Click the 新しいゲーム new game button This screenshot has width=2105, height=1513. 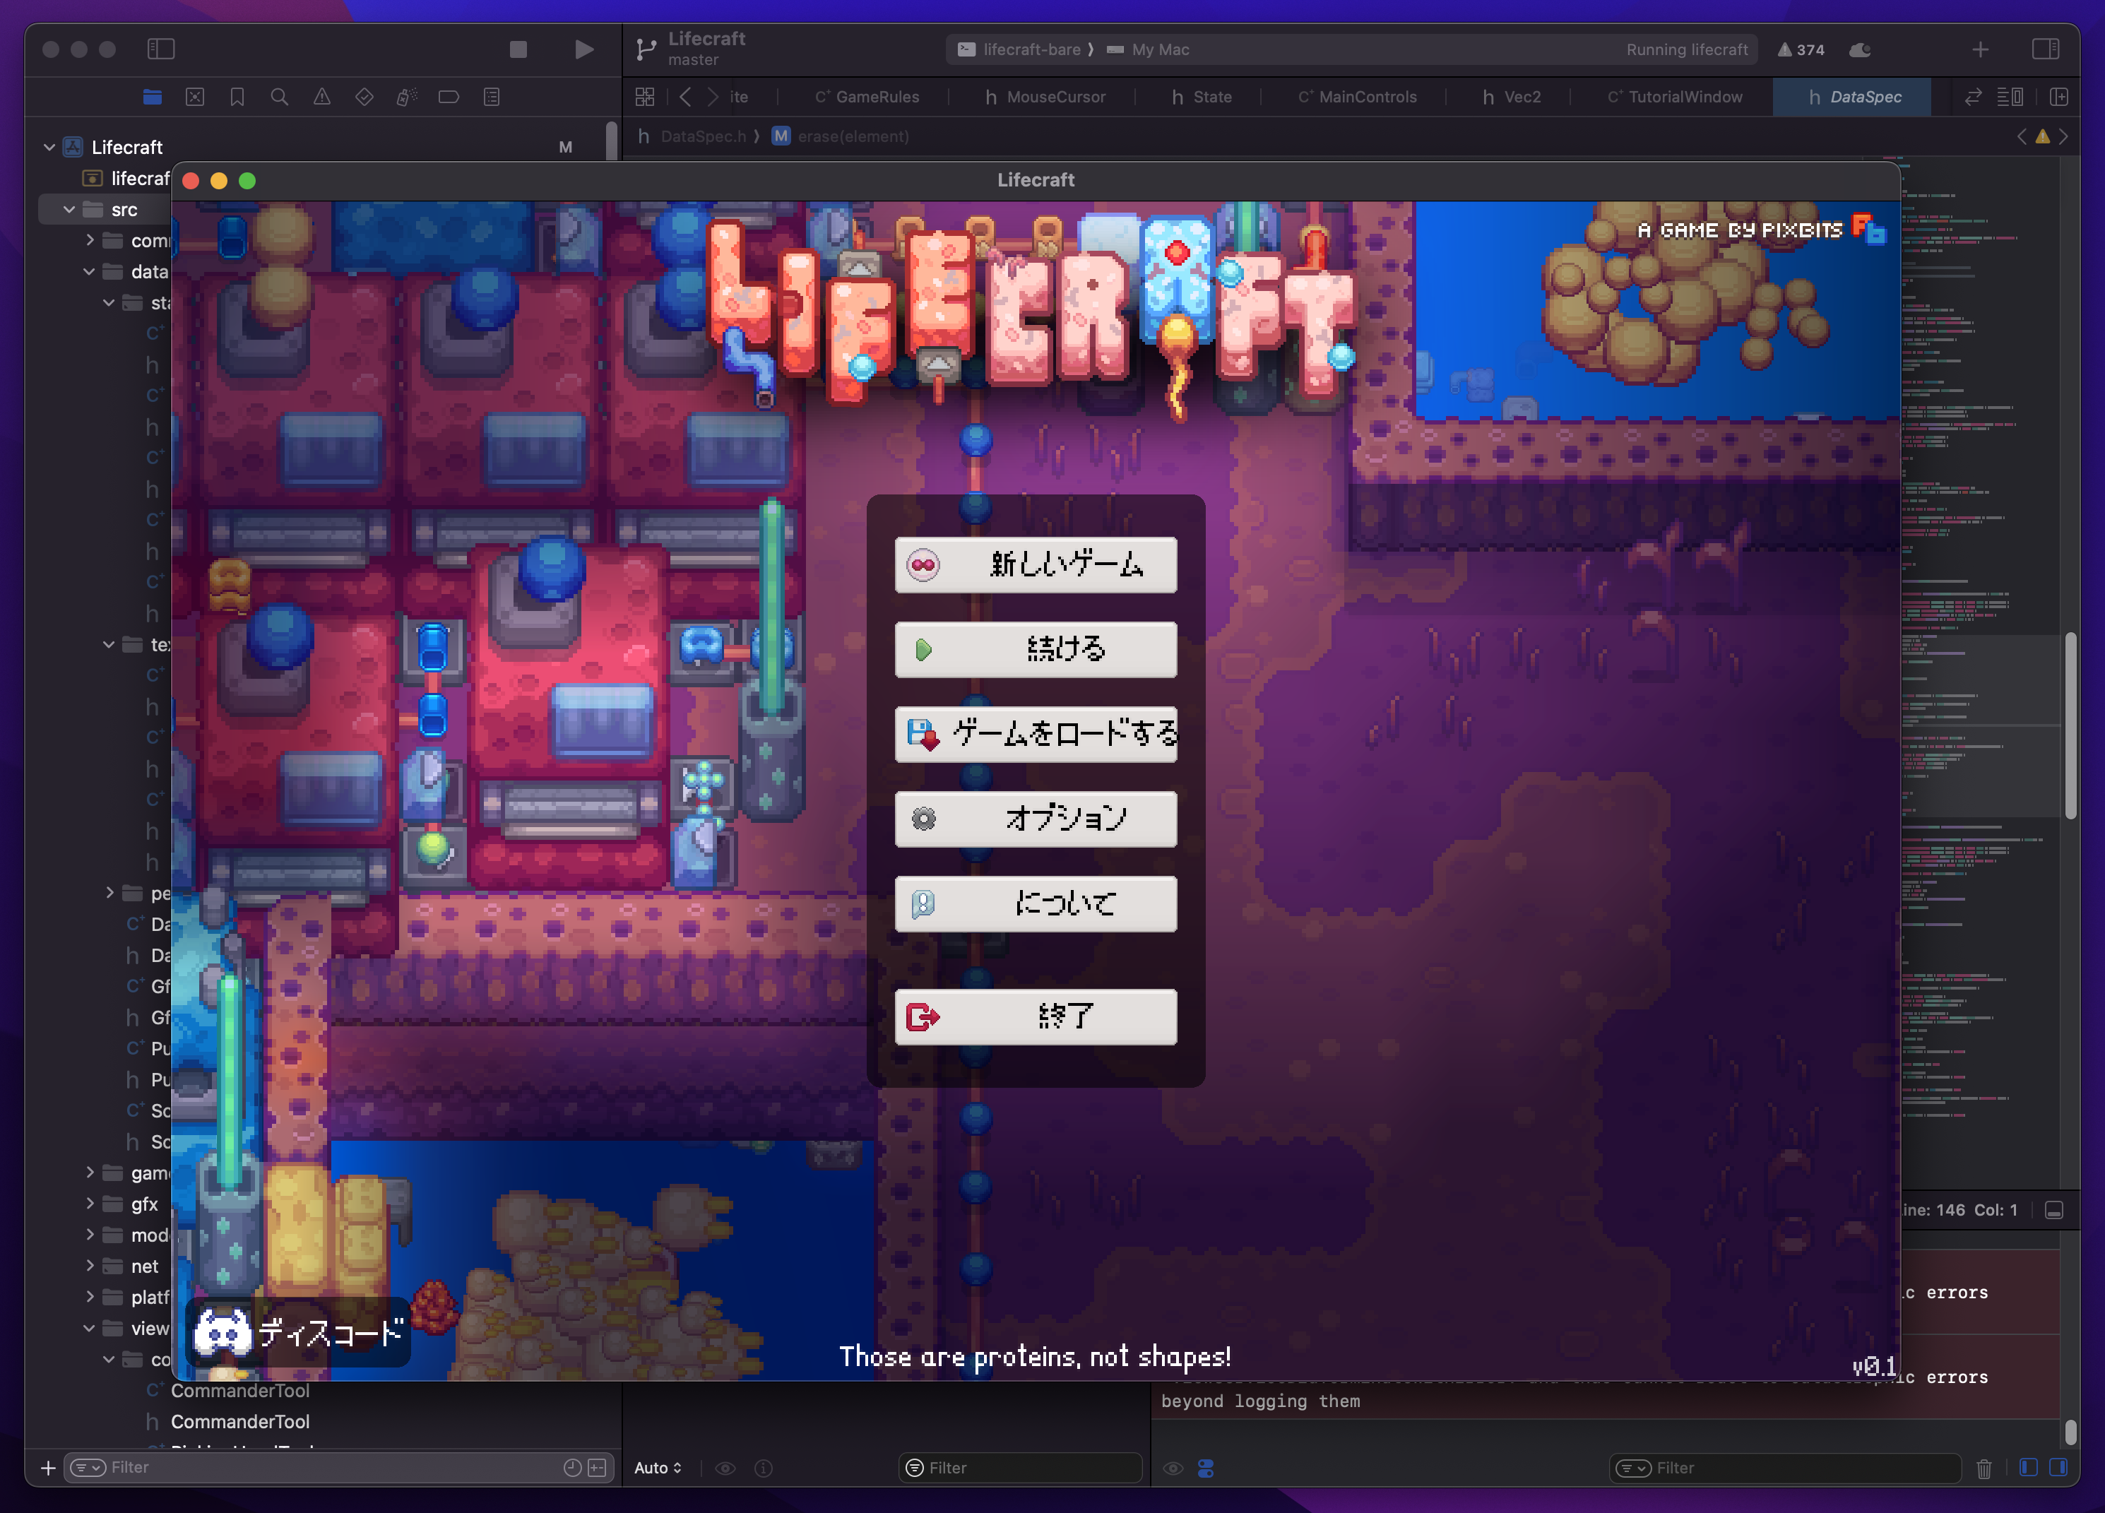coord(1036,564)
